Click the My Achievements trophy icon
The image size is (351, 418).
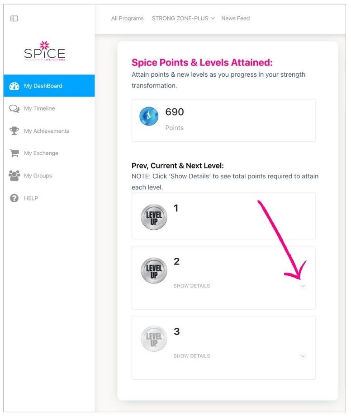point(14,131)
